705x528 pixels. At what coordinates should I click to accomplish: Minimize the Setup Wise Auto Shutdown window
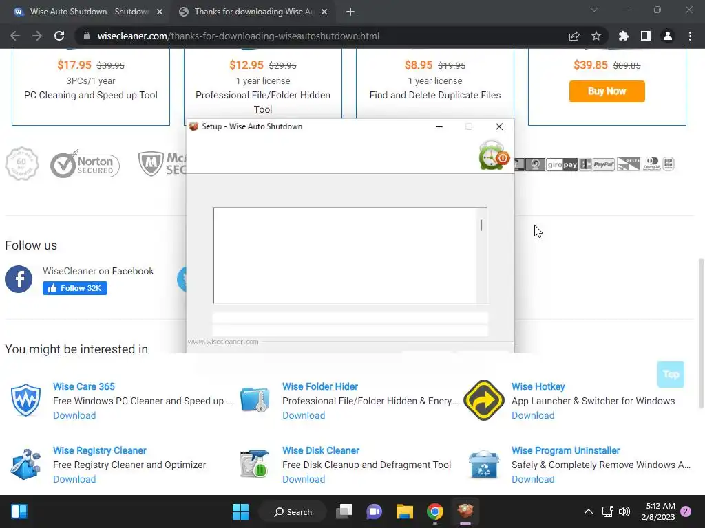click(x=439, y=126)
